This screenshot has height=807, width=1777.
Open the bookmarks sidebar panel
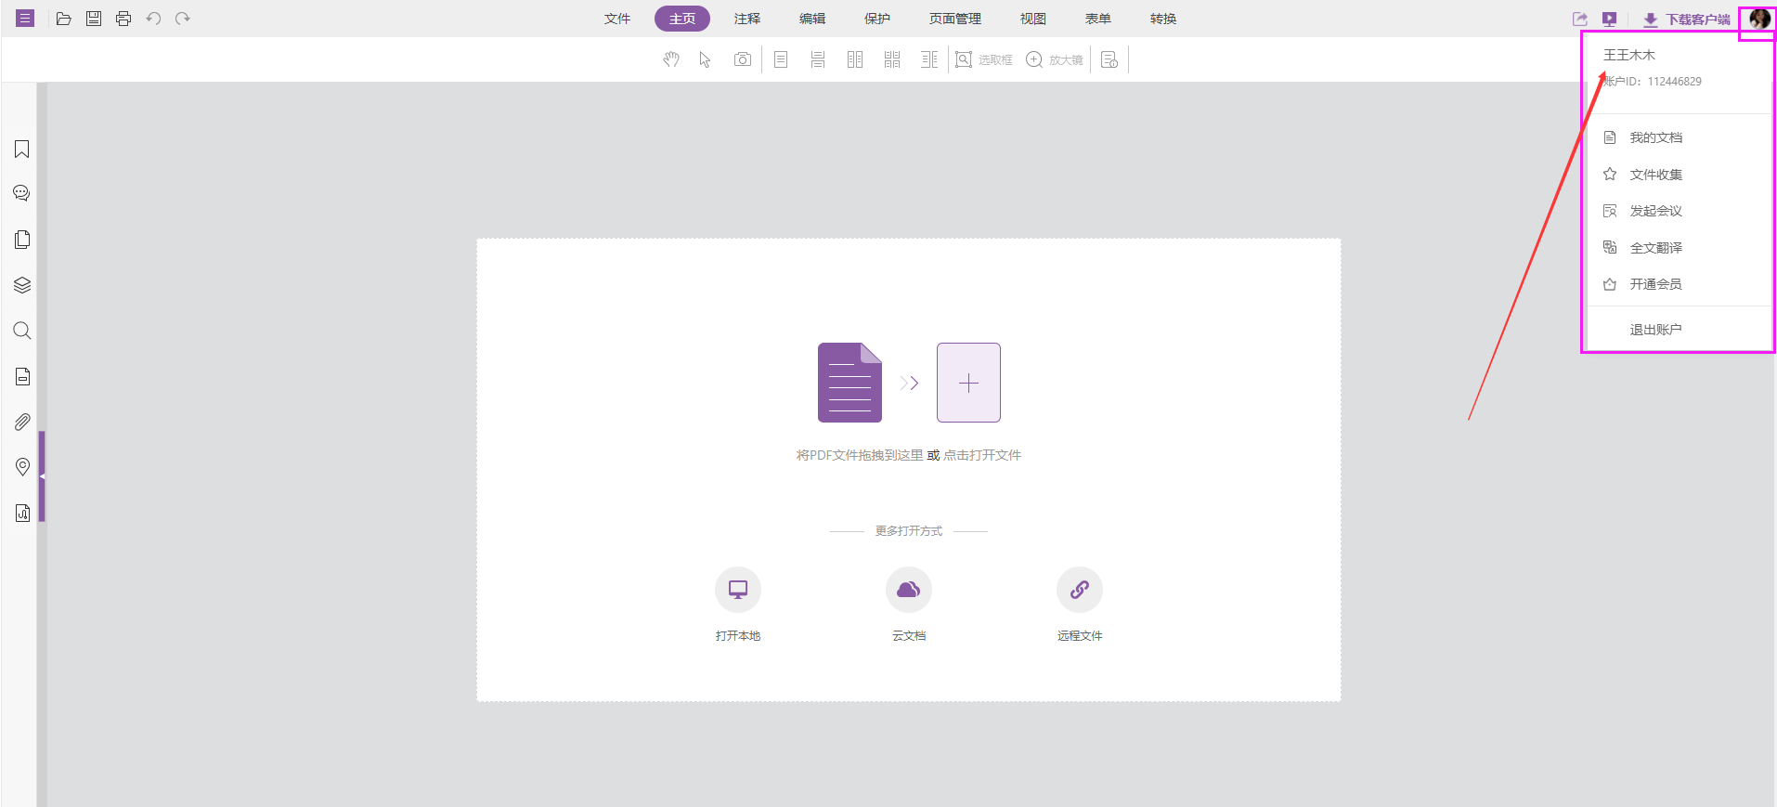point(22,150)
